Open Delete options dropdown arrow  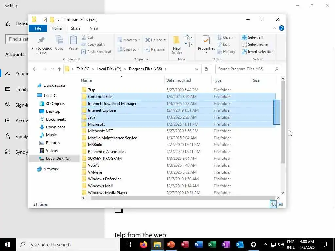click(x=164, y=40)
